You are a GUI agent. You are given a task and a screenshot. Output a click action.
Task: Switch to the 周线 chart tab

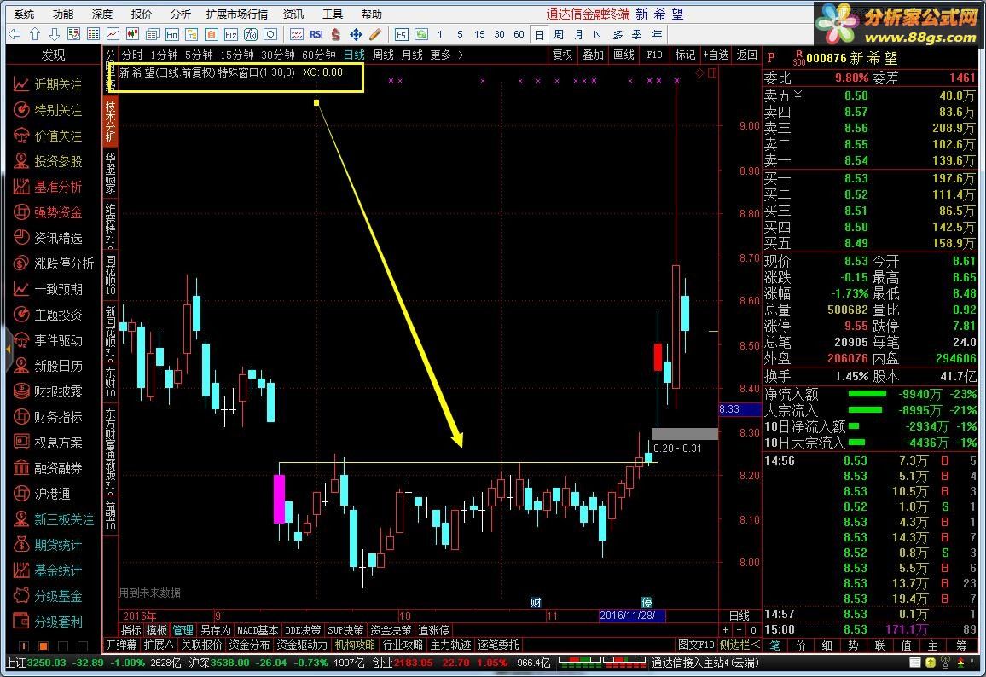pos(383,55)
